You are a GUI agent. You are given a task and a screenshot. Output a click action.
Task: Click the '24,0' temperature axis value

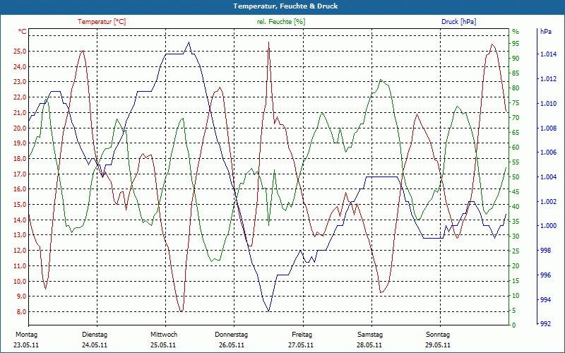20,66
